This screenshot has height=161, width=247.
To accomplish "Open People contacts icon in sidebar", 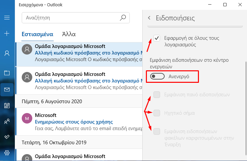I will 7,121.
